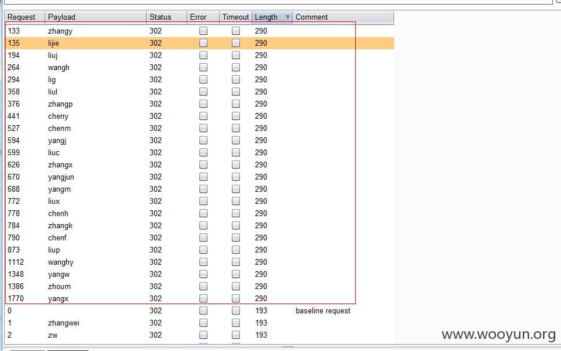Select the chenm payload row
Image resolution: width=561 pixels, height=351 pixels.
click(x=199, y=128)
